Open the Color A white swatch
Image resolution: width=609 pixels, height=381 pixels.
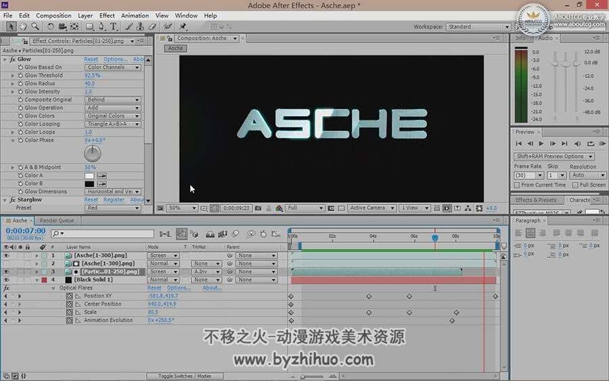coord(89,175)
